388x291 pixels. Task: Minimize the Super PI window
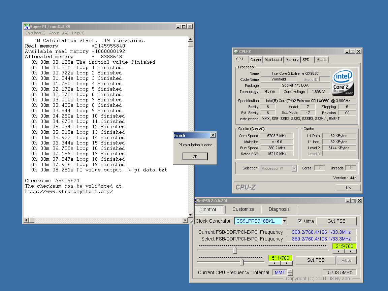coord(178,27)
